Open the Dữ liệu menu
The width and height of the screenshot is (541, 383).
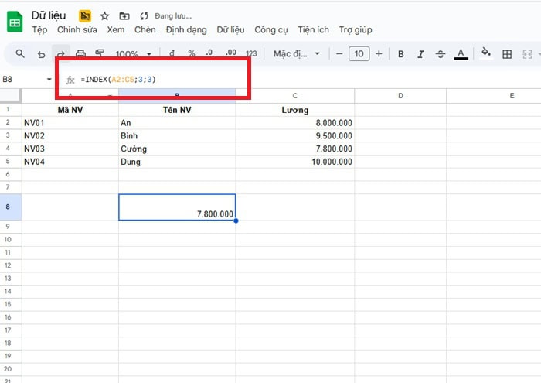pos(230,30)
